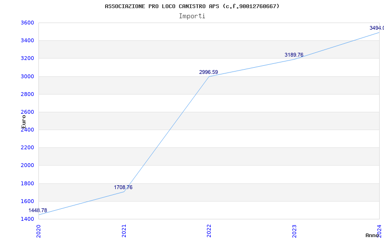Click the line vertex at year 2023

pos(294,59)
